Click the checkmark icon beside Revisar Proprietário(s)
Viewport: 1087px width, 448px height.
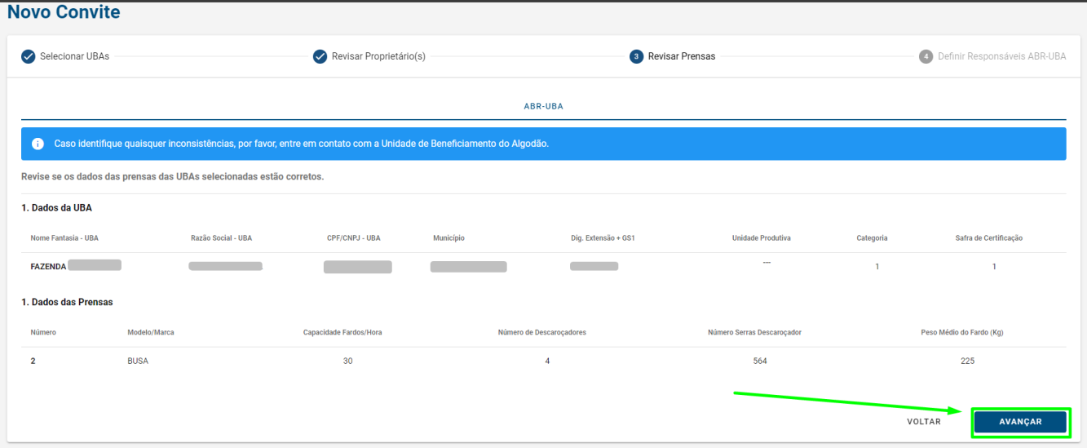(320, 56)
